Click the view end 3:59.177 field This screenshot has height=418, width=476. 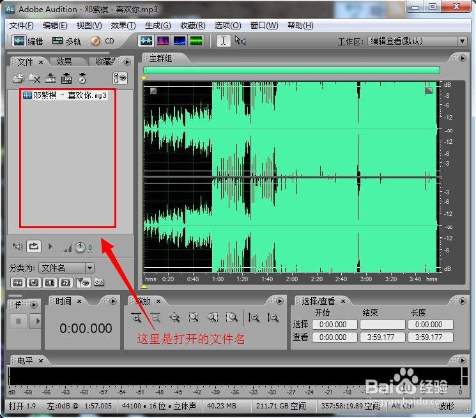tap(383, 337)
